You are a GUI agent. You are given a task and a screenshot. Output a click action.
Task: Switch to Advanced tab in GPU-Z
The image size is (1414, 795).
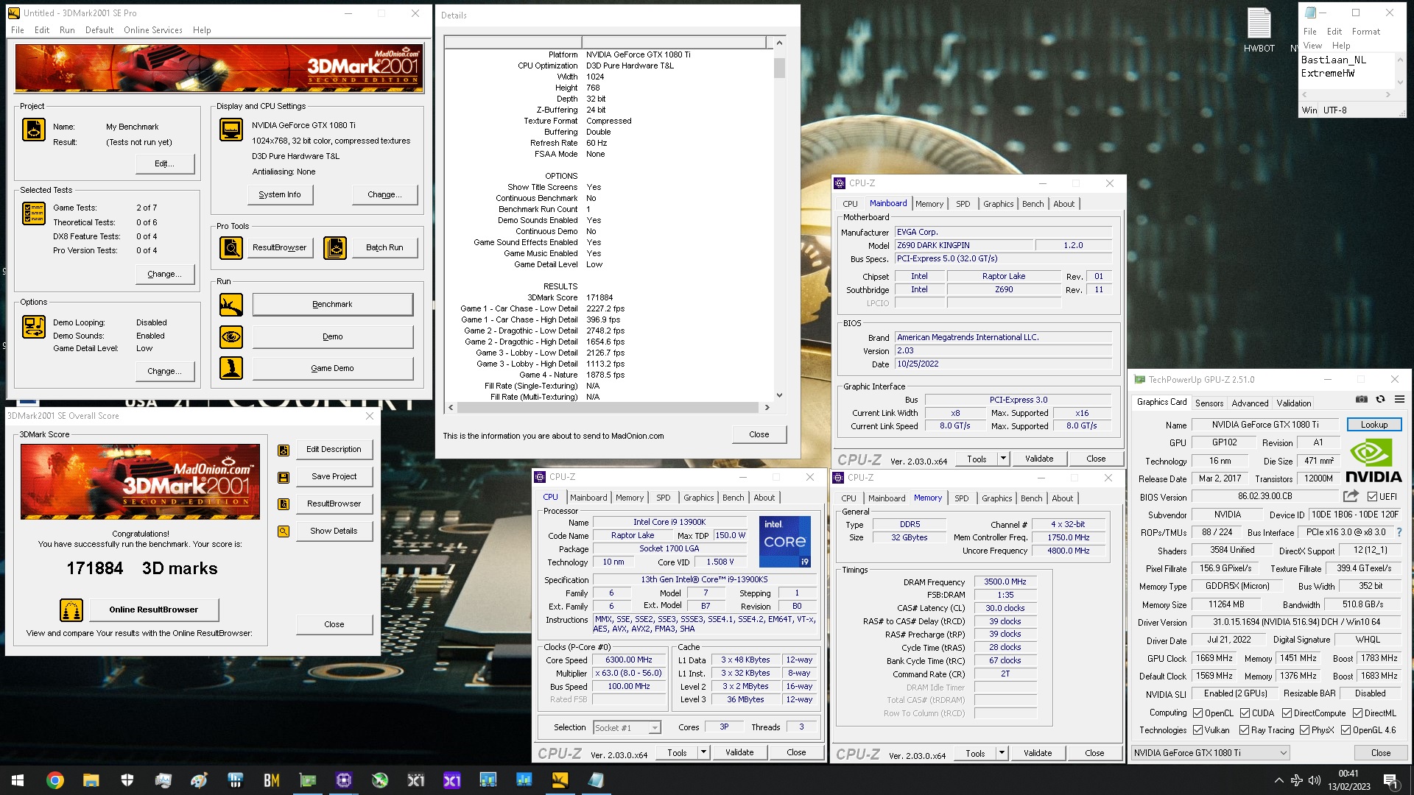coord(1250,403)
